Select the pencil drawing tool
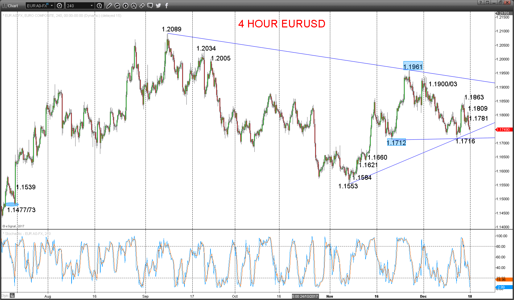Image resolution: width=514 pixels, height=300 pixels. click(x=109, y=6)
